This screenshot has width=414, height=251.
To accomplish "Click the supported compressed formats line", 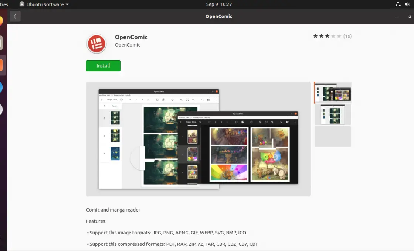I will tap(172, 244).
